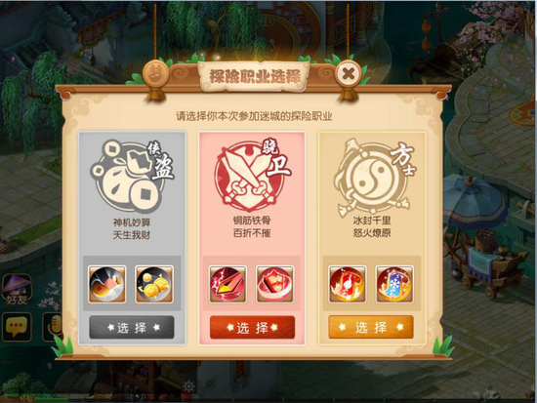Click the 侠盗 money bag emblem
Screen dimensions: 537x403
132,177
